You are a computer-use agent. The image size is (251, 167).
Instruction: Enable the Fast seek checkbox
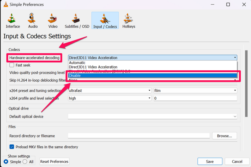(x=12, y=65)
